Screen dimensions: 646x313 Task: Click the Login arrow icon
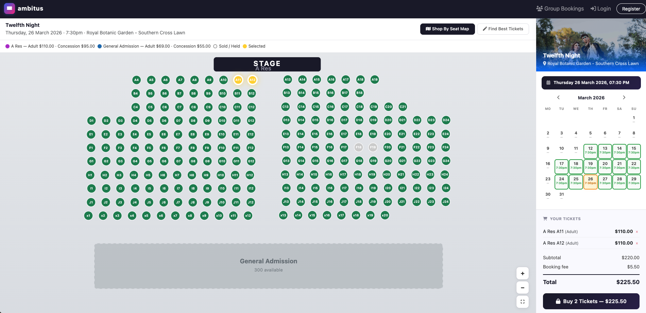593,9
